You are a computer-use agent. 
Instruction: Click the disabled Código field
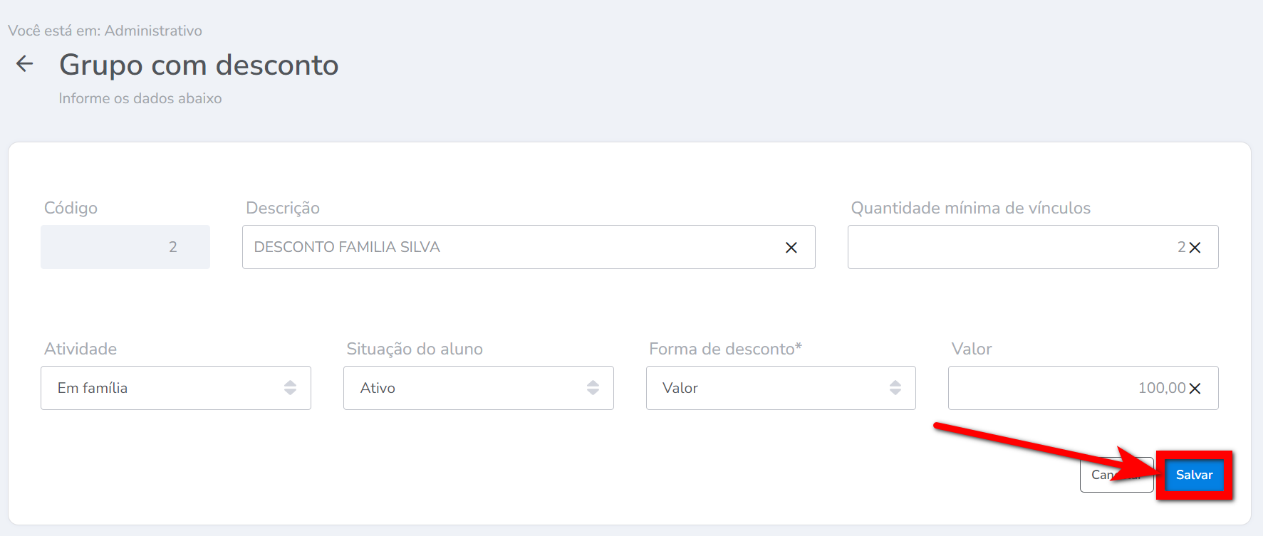[125, 247]
